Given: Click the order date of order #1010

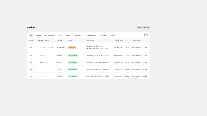Looking at the screenshot, I should point(139,69).
